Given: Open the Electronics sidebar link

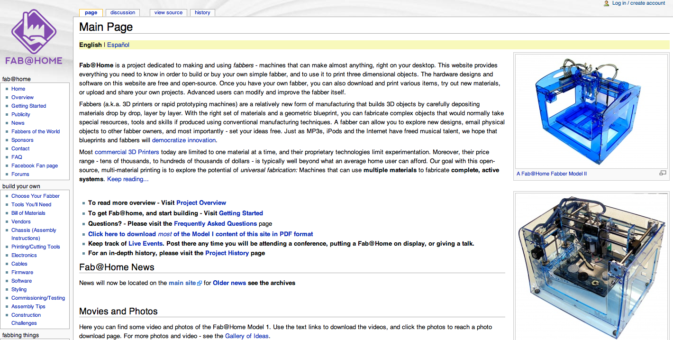Looking at the screenshot, I should click(24, 255).
